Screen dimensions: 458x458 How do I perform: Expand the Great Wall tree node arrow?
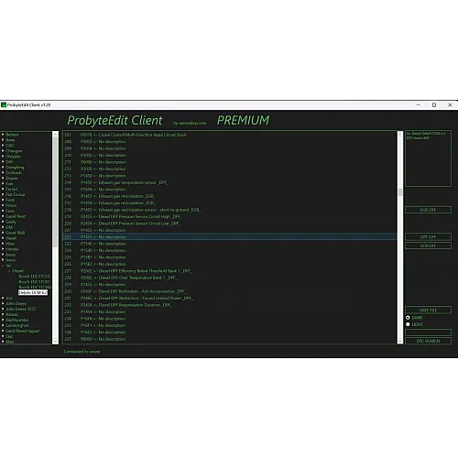(x=3, y=233)
